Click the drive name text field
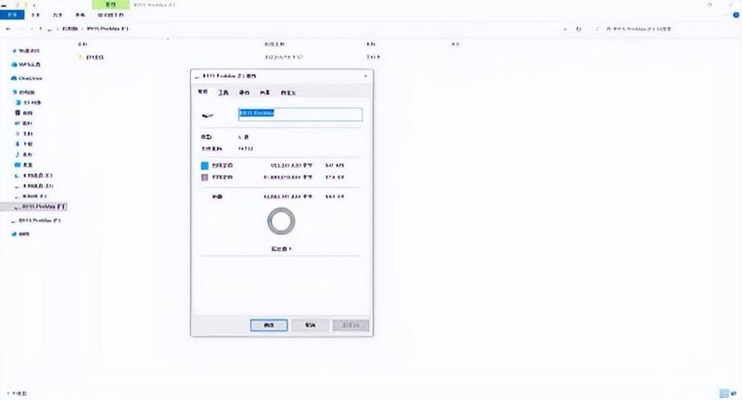742x400 pixels. point(301,114)
